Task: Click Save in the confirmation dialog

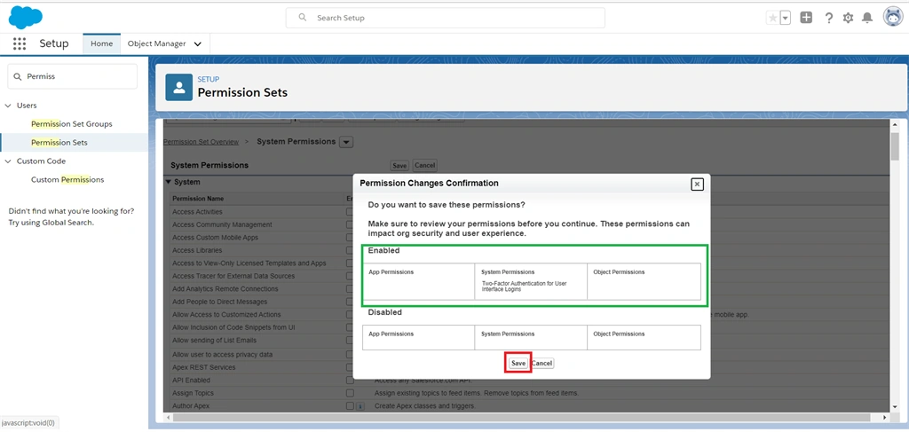Action: coord(518,363)
